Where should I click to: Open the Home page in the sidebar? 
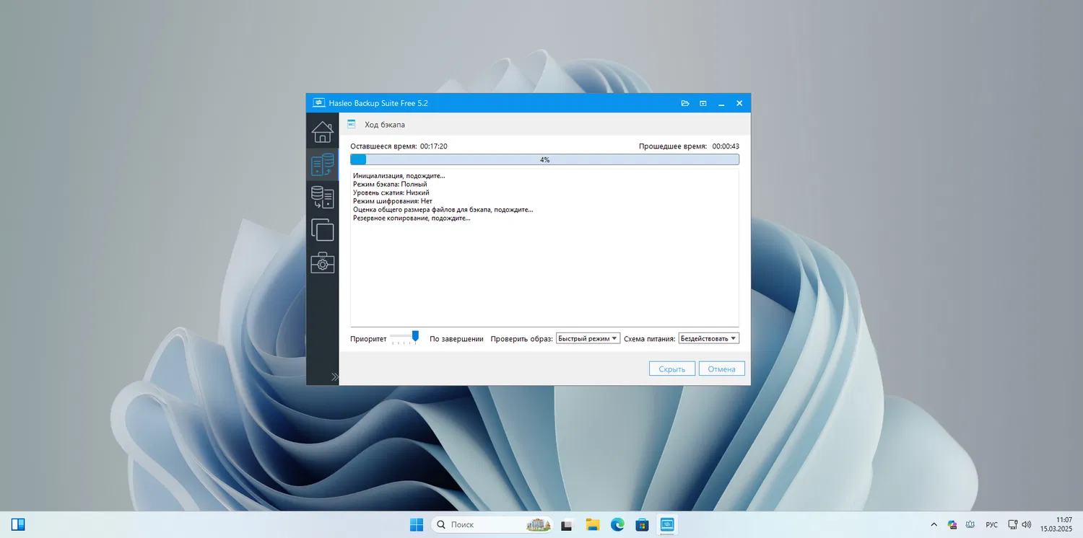point(322,132)
